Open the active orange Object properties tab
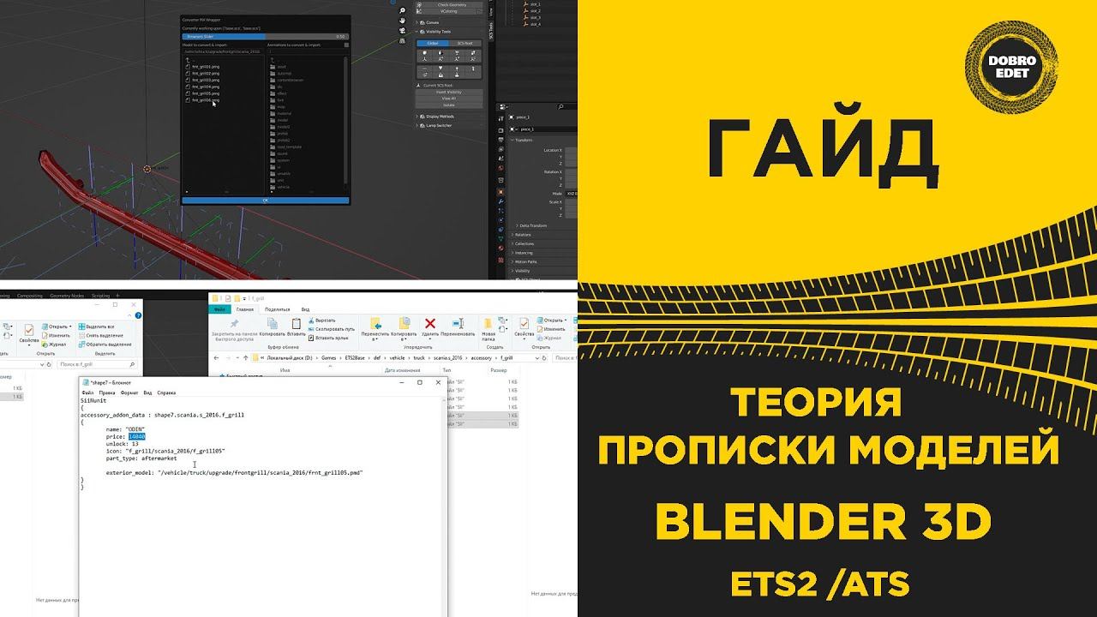 point(501,192)
